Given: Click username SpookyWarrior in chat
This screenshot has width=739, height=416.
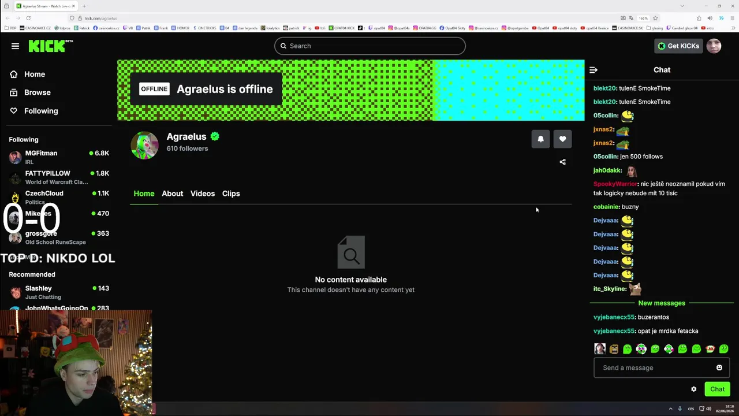Looking at the screenshot, I should [x=615, y=184].
